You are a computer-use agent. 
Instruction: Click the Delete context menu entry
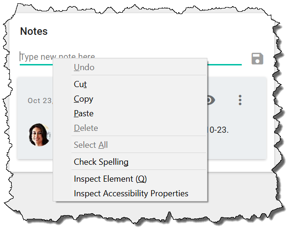(86, 128)
